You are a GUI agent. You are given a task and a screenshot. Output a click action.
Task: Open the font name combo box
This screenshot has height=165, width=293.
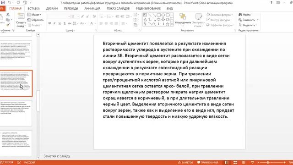[59, 16]
